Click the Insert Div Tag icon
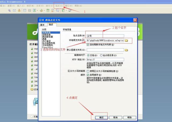 tap(30, 10)
